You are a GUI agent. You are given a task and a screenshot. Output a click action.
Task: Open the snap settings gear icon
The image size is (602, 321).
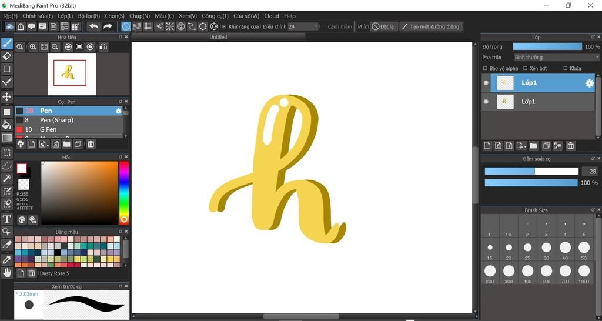pyautogui.click(x=214, y=26)
